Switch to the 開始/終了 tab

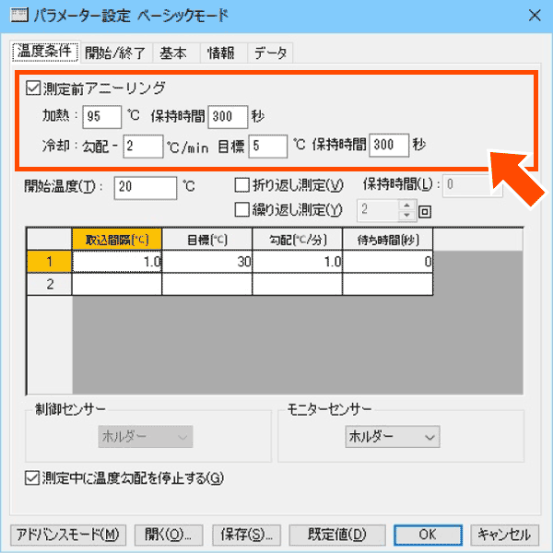coord(110,53)
